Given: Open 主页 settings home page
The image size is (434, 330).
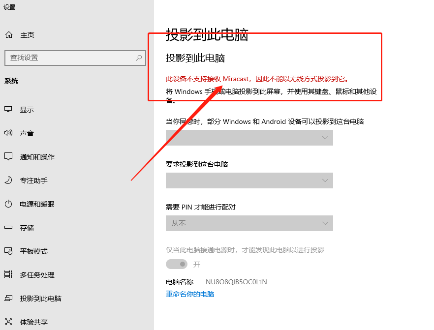Looking at the screenshot, I should 27,35.
